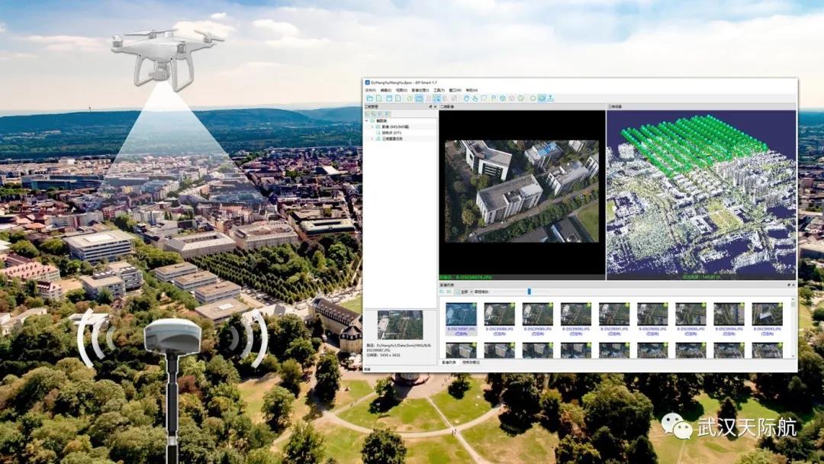Open the 视图 menu in menu bar
The image size is (824, 464).
(400, 90)
